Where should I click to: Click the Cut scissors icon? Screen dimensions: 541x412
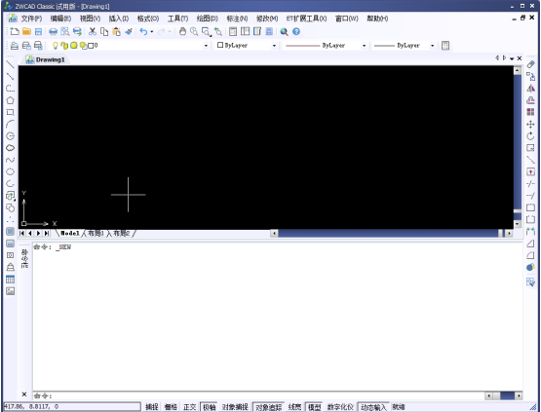click(x=93, y=32)
